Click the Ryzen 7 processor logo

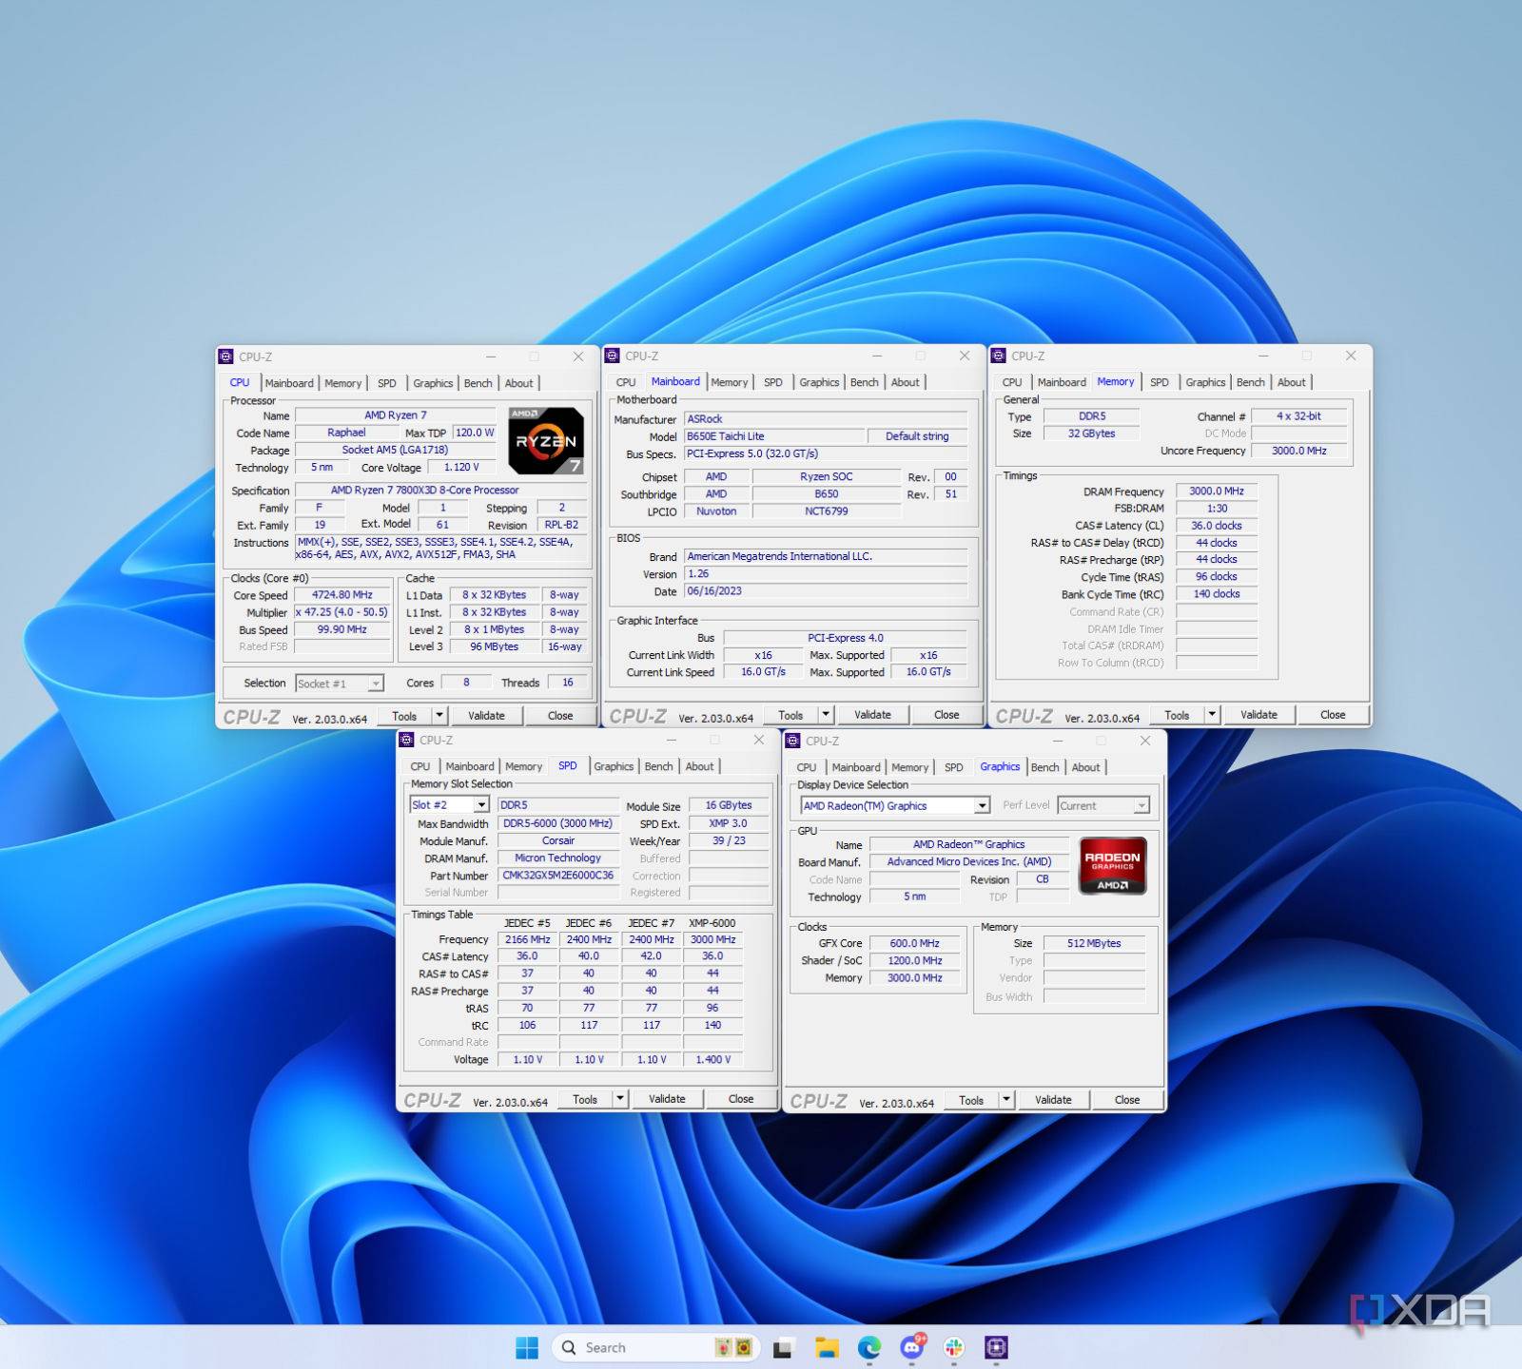point(545,441)
